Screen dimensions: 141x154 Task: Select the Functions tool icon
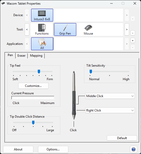pos(42,29)
